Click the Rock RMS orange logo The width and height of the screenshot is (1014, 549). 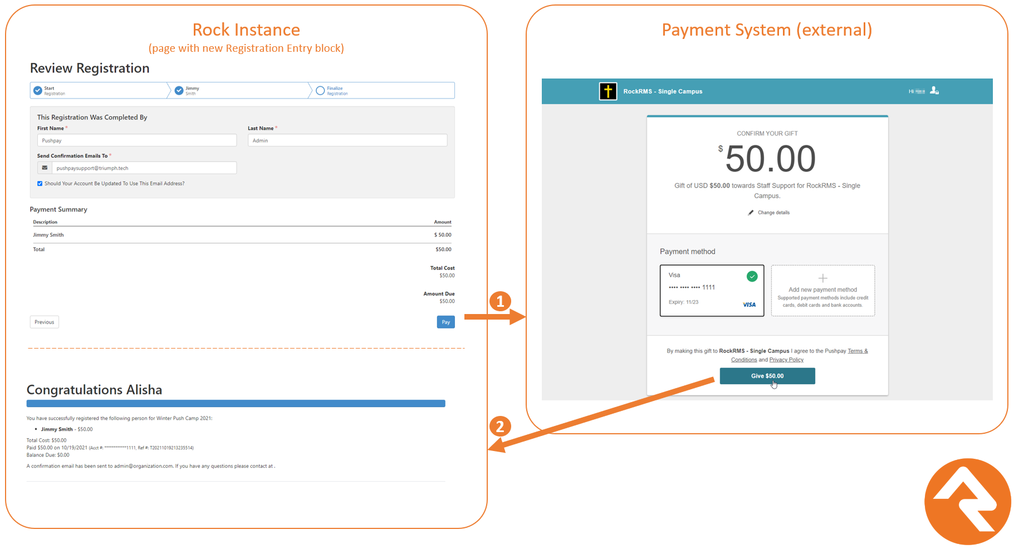click(968, 502)
